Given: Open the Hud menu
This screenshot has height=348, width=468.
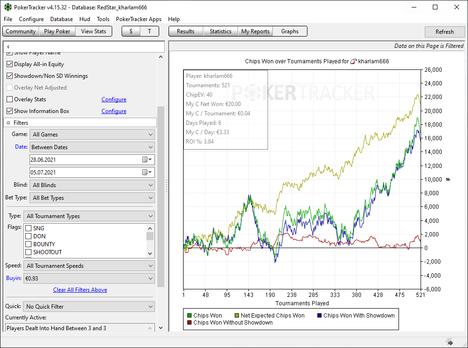Looking at the screenshot, I should tap(85, 19).
